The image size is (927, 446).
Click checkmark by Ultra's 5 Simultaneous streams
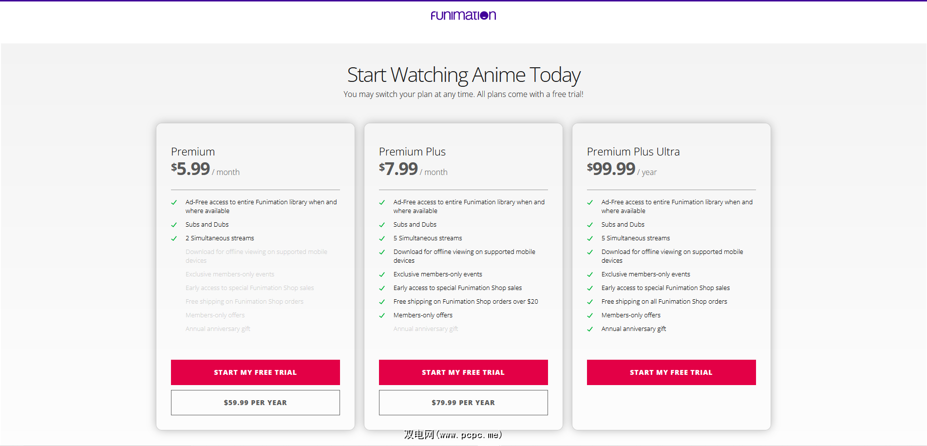click(590, 238)
